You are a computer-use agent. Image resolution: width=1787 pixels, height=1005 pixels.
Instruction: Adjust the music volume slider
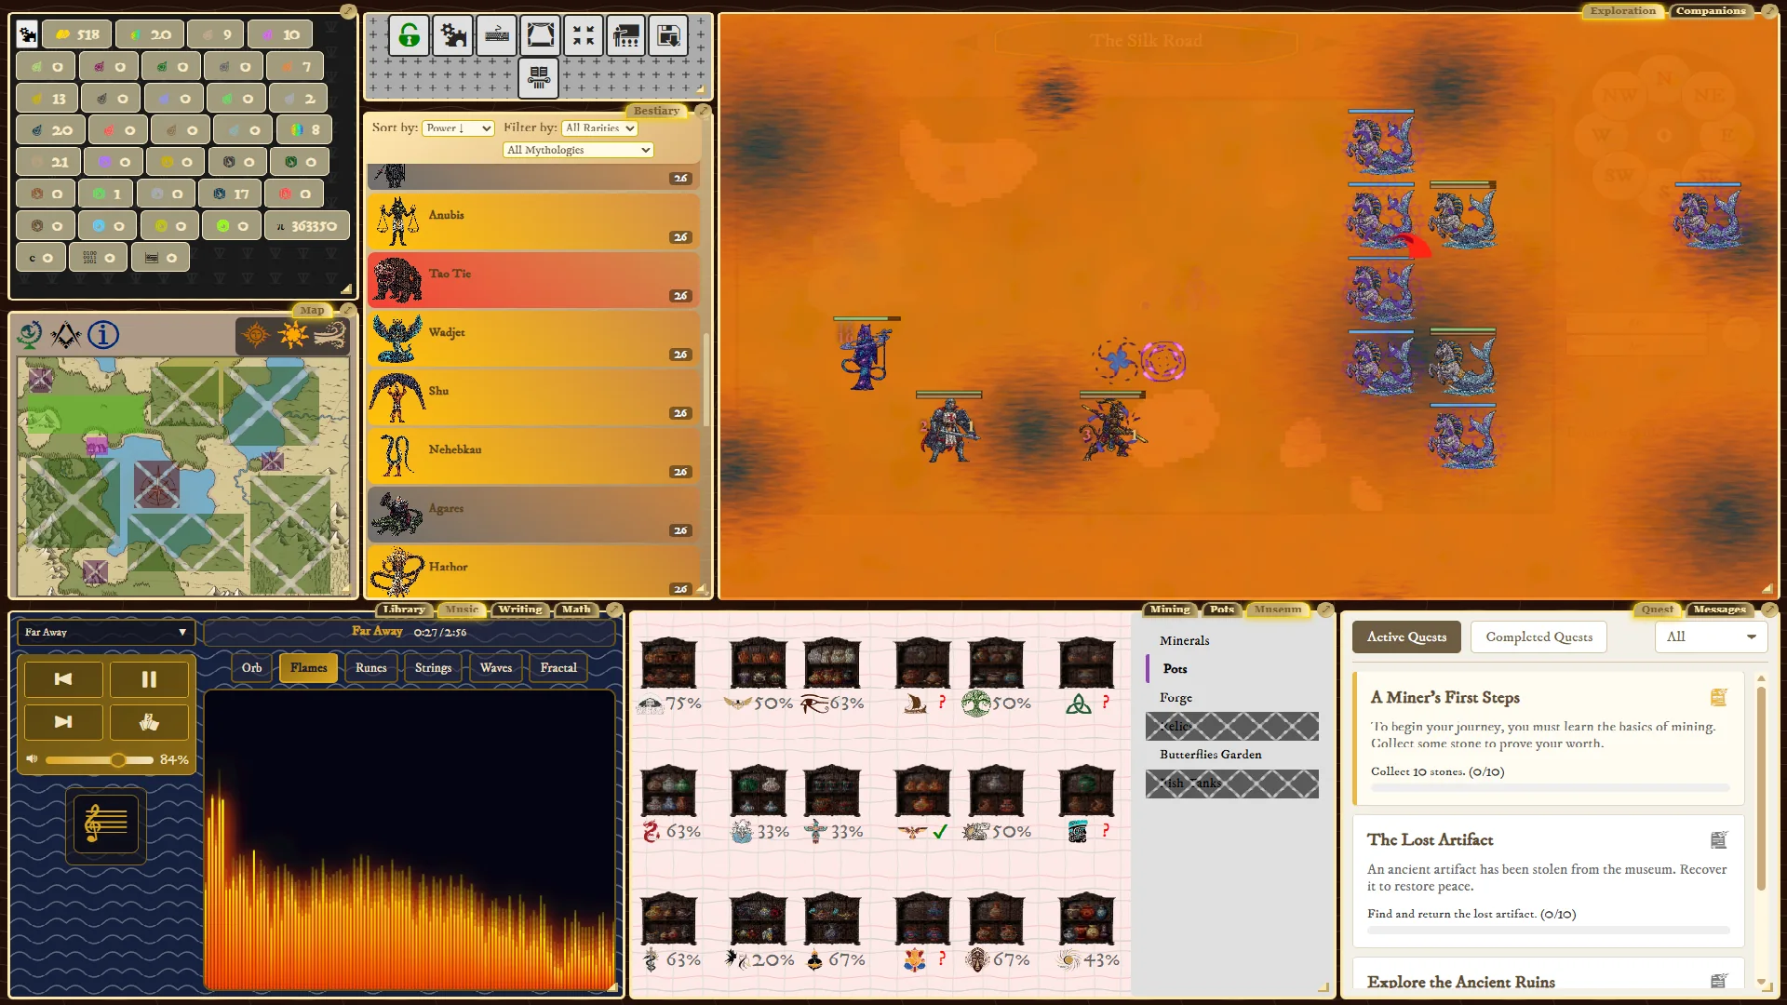point(119,759)
